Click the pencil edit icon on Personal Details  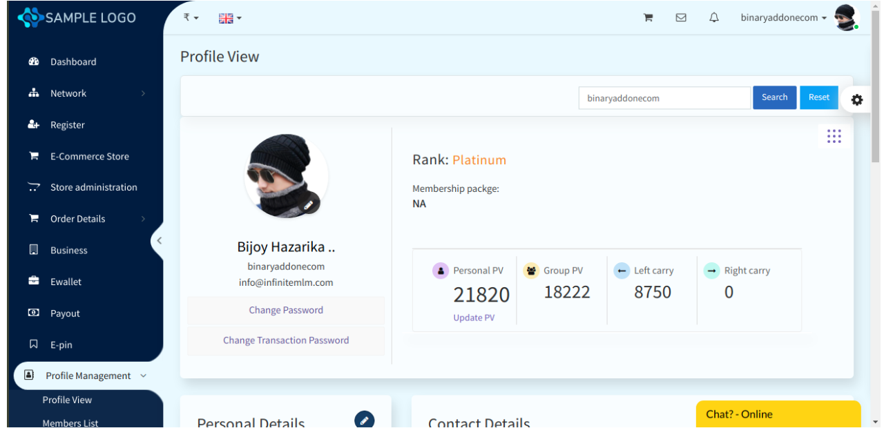(364, 420)
